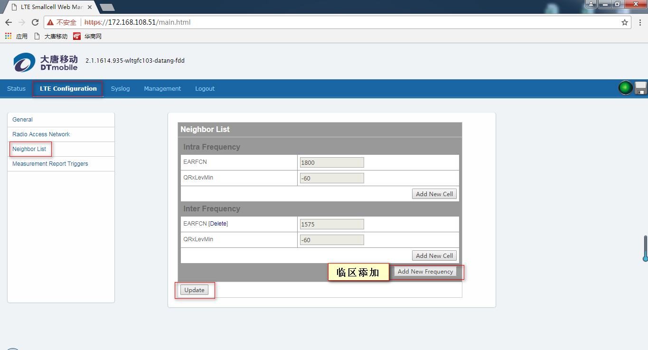Open the Chrome menu three-dot icon
The image size is (648, 350).
tap(639, 22)
